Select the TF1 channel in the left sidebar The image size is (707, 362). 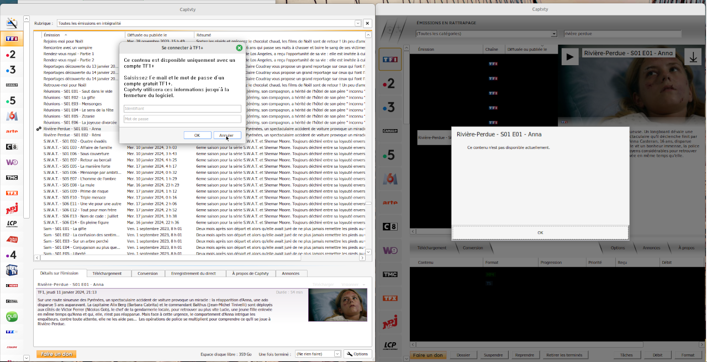[11, 39]
